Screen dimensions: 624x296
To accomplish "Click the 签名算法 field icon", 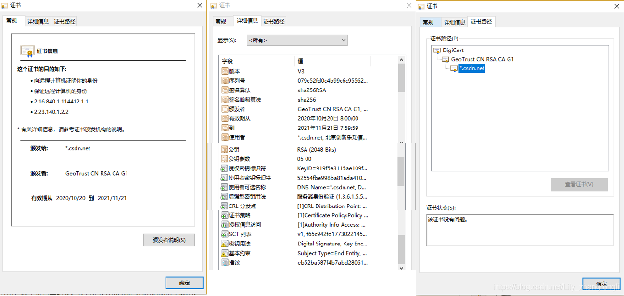I will [224, 90].
